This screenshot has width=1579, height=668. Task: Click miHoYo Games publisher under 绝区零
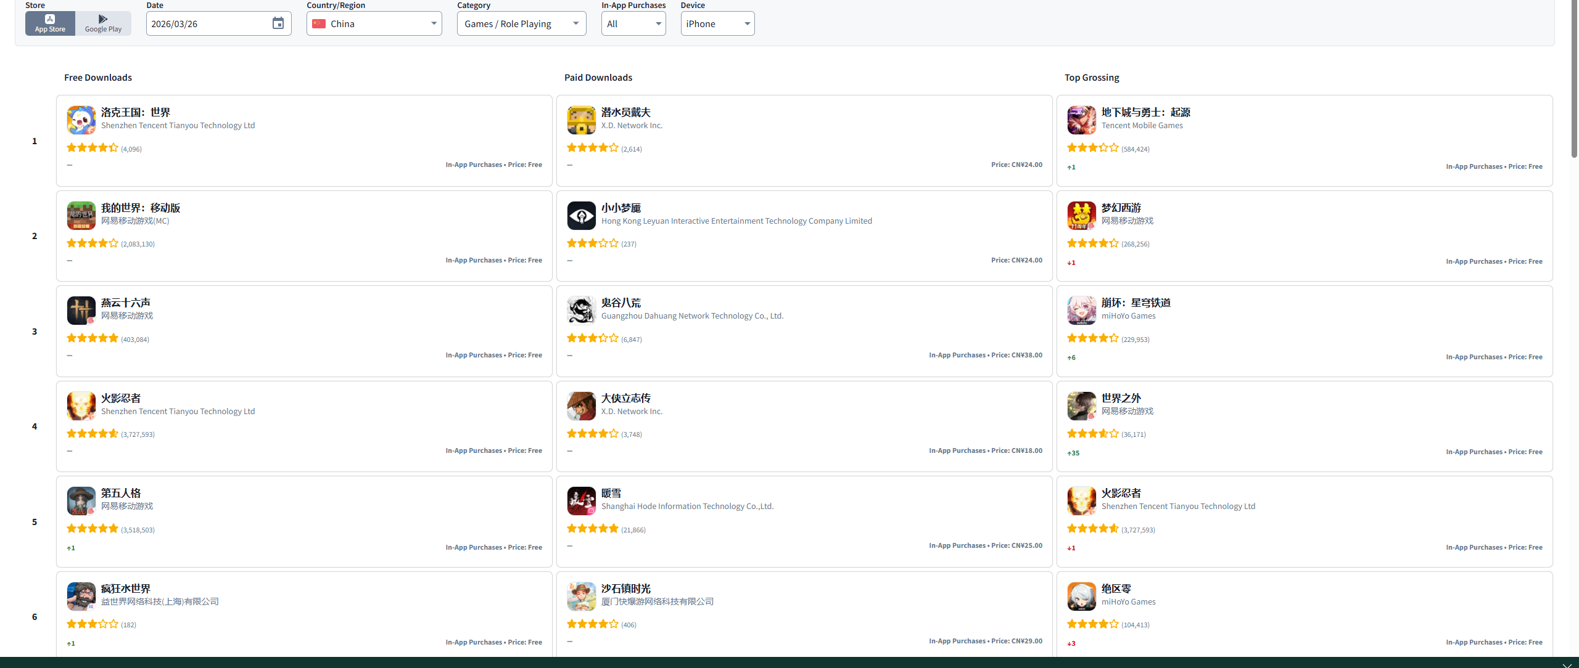[1128, 601]
